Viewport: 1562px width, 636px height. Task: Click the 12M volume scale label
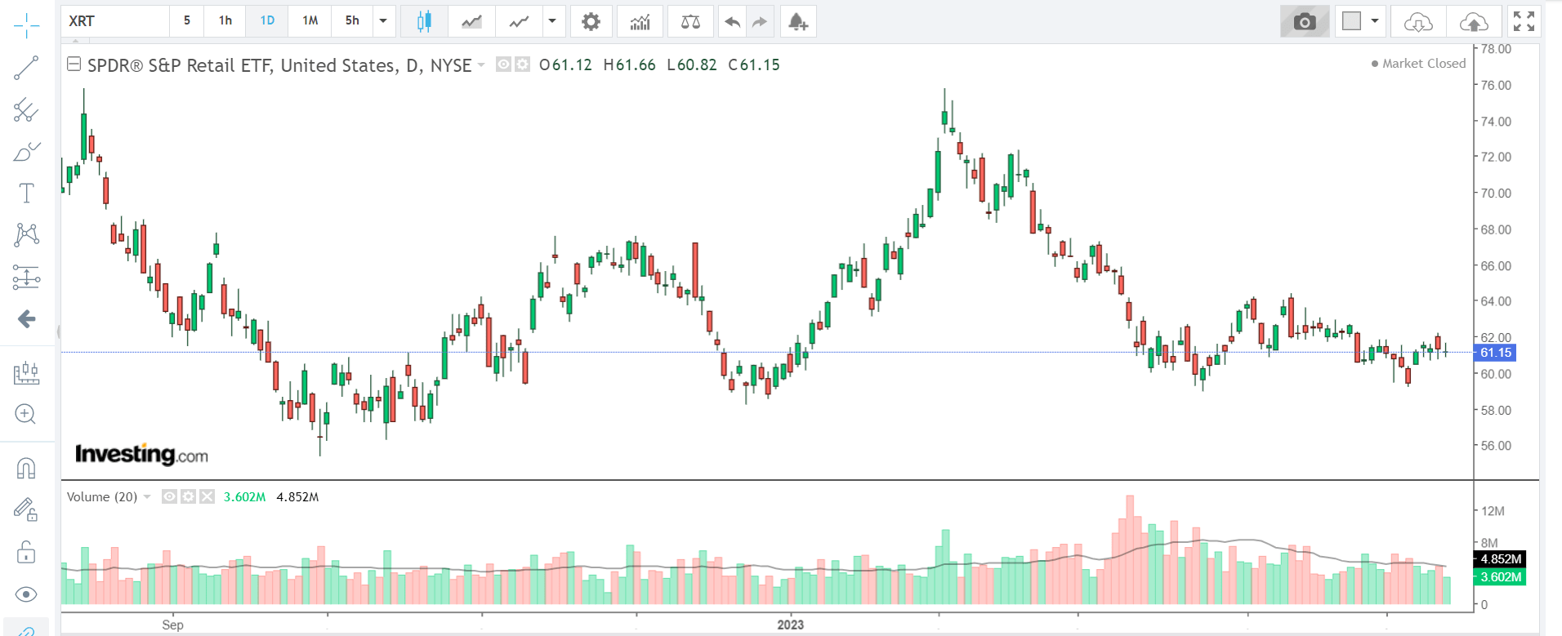tap(1493, 511)
